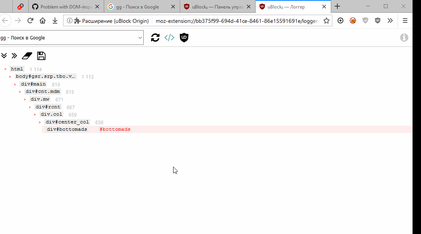Select the eraser icon to clear entries
Image resolution: width=421 pixels, height=234 pixels.
(26, 56)
